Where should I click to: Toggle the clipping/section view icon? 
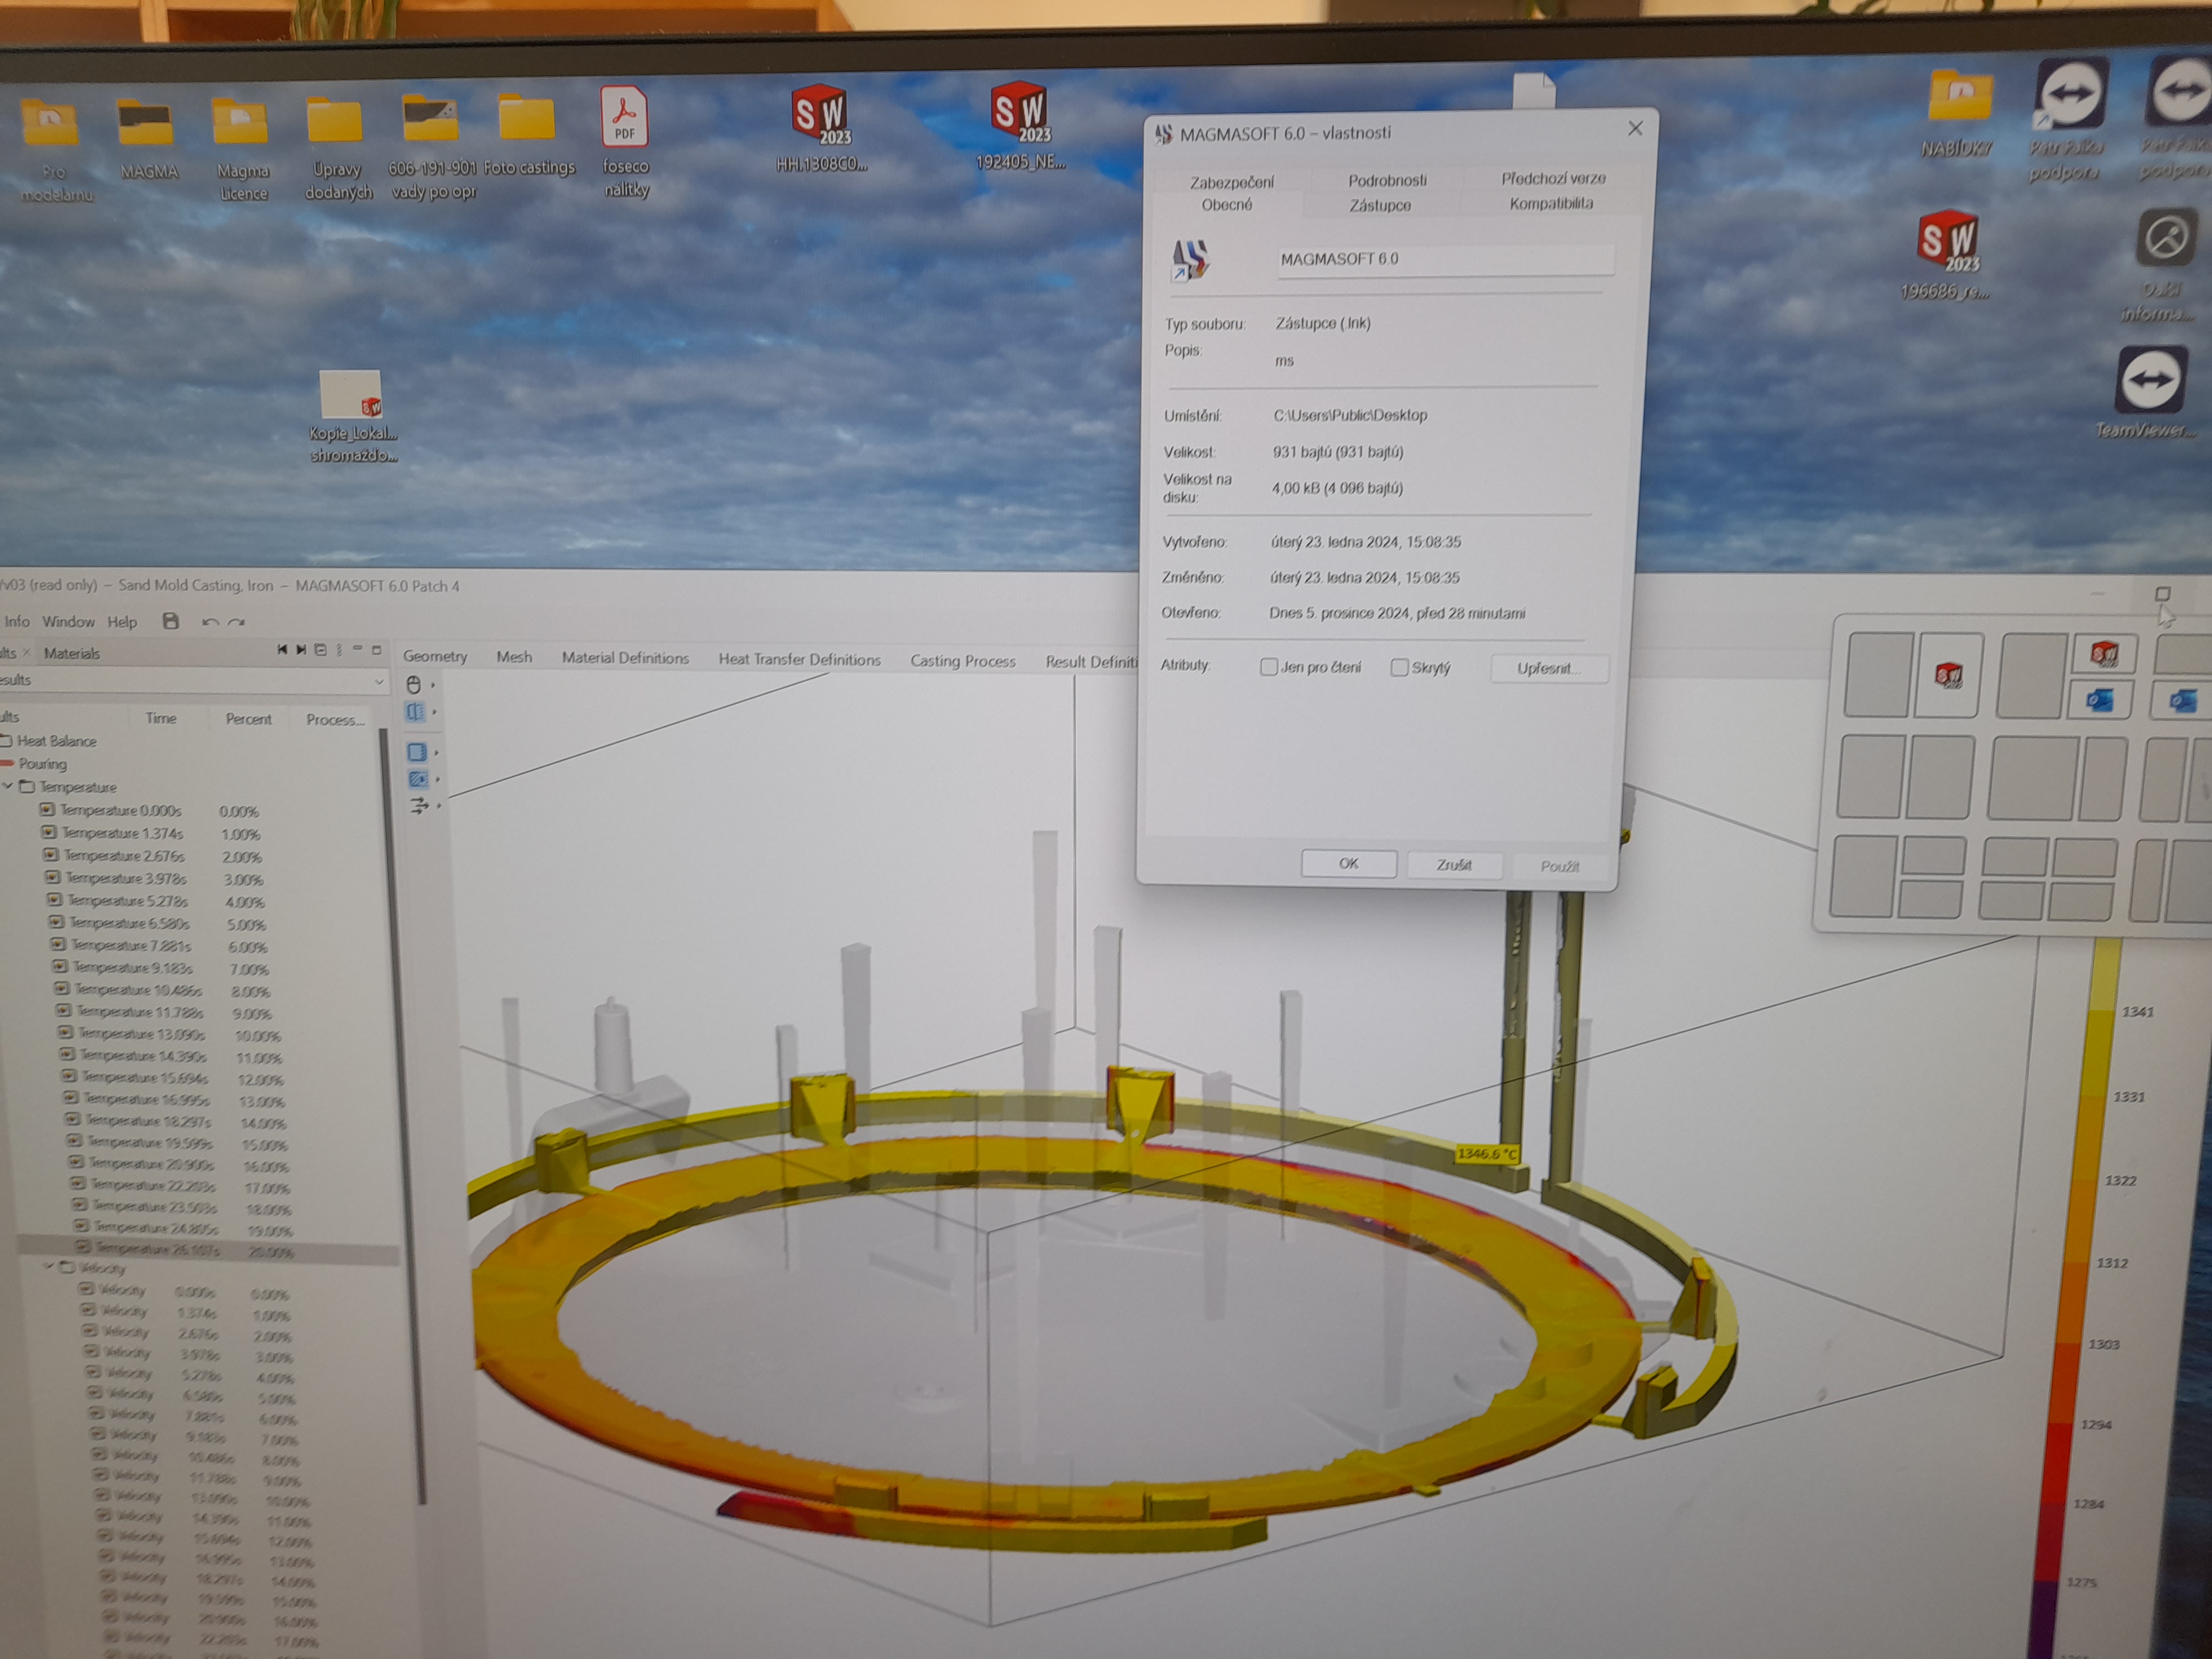coord(415,712)
